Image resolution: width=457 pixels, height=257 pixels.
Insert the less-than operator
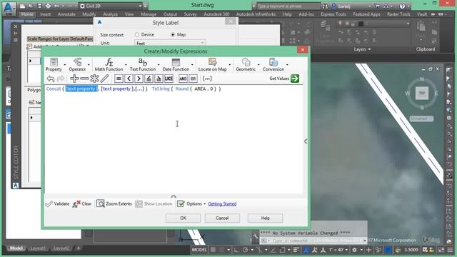point(129,79)
